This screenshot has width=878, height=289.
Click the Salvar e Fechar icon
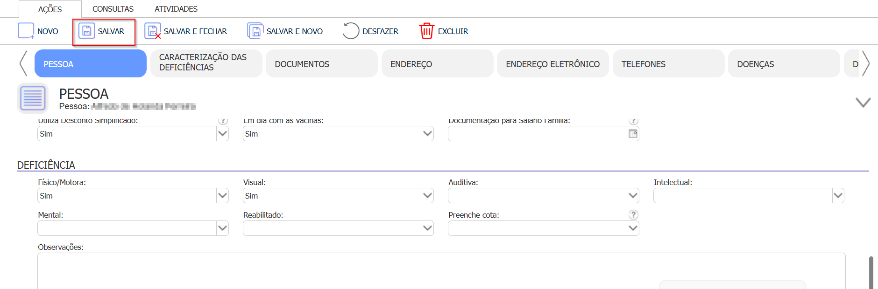coord(152,31)
